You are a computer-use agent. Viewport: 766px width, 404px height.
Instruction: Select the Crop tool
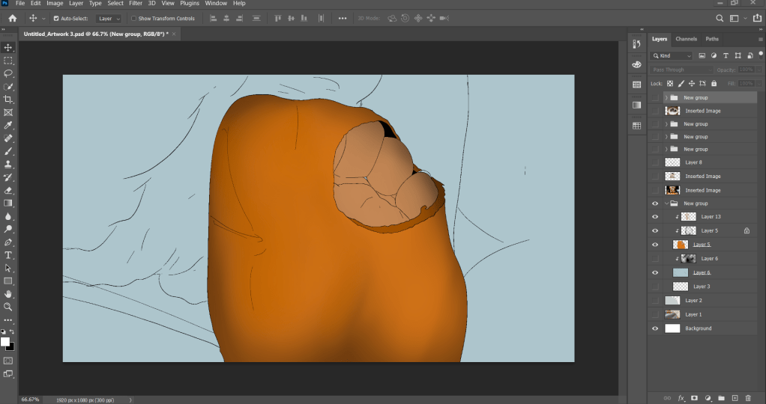8,100
